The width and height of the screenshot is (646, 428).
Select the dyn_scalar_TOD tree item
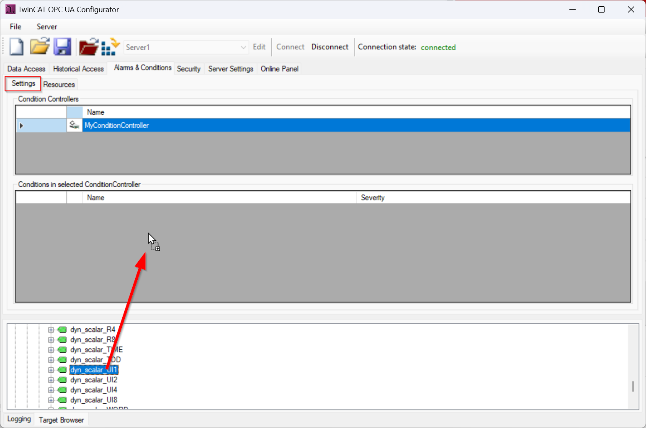click(x=95, y=360)
